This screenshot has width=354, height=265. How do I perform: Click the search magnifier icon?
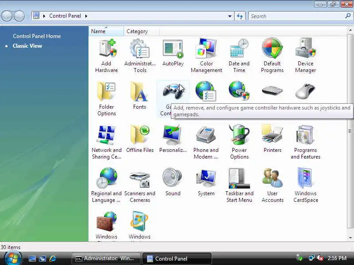[x=348, y=16]
